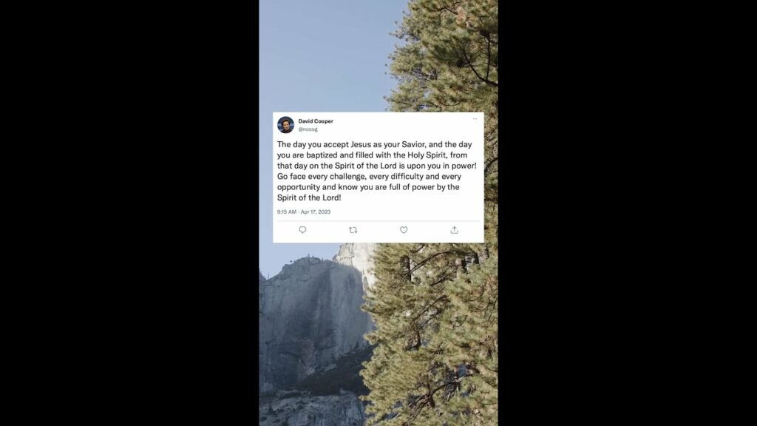
Task: Select the Apr 17, 2023 date
Action: (x=316, y=212)
